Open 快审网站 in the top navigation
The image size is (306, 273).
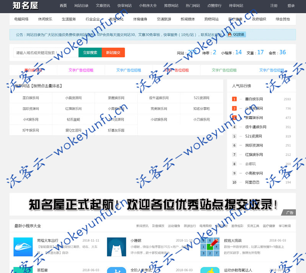point(125,6)
